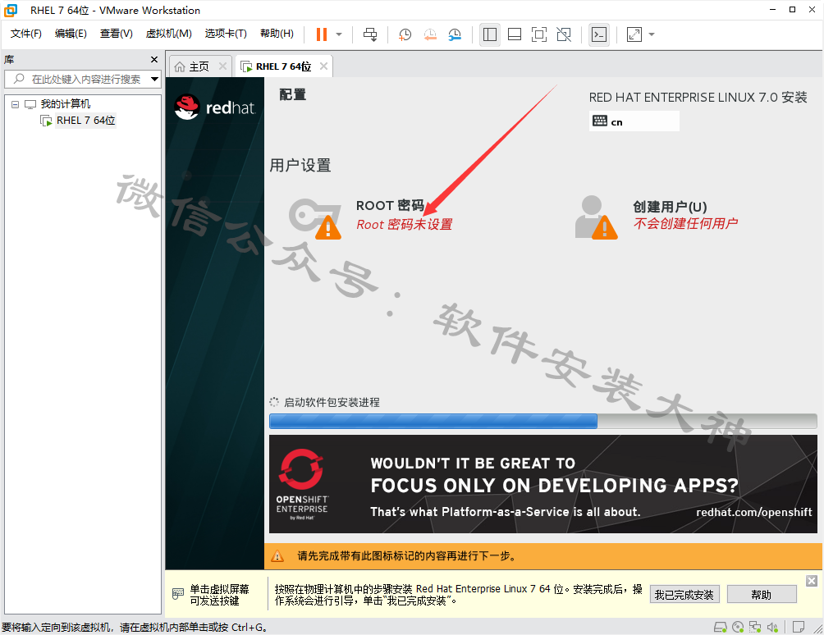
Task: Close the RHEL 7 64位 tab
Action: 323,66
